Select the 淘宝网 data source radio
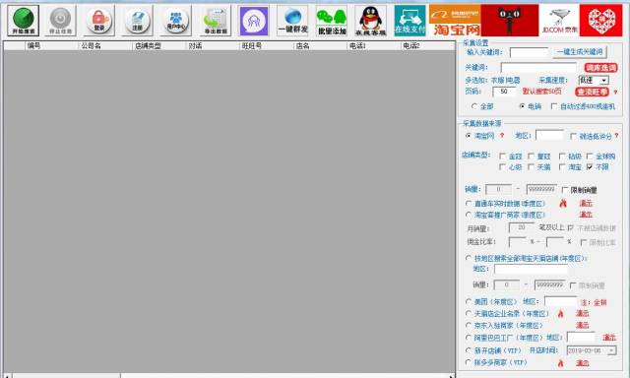The height and width of the screenshot is (378, 630). click(469, 136)
